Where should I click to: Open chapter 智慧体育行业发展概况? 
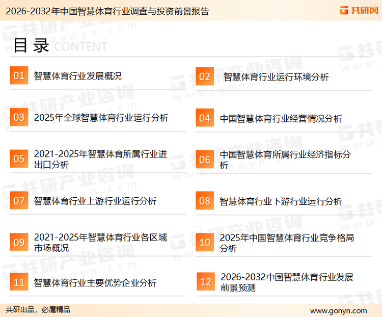(77, 76)
